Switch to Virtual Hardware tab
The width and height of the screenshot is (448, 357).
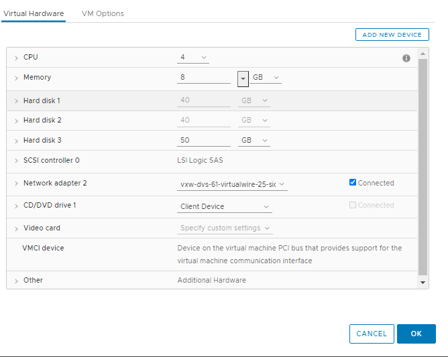pyautogui.click(x=34, y=13)
